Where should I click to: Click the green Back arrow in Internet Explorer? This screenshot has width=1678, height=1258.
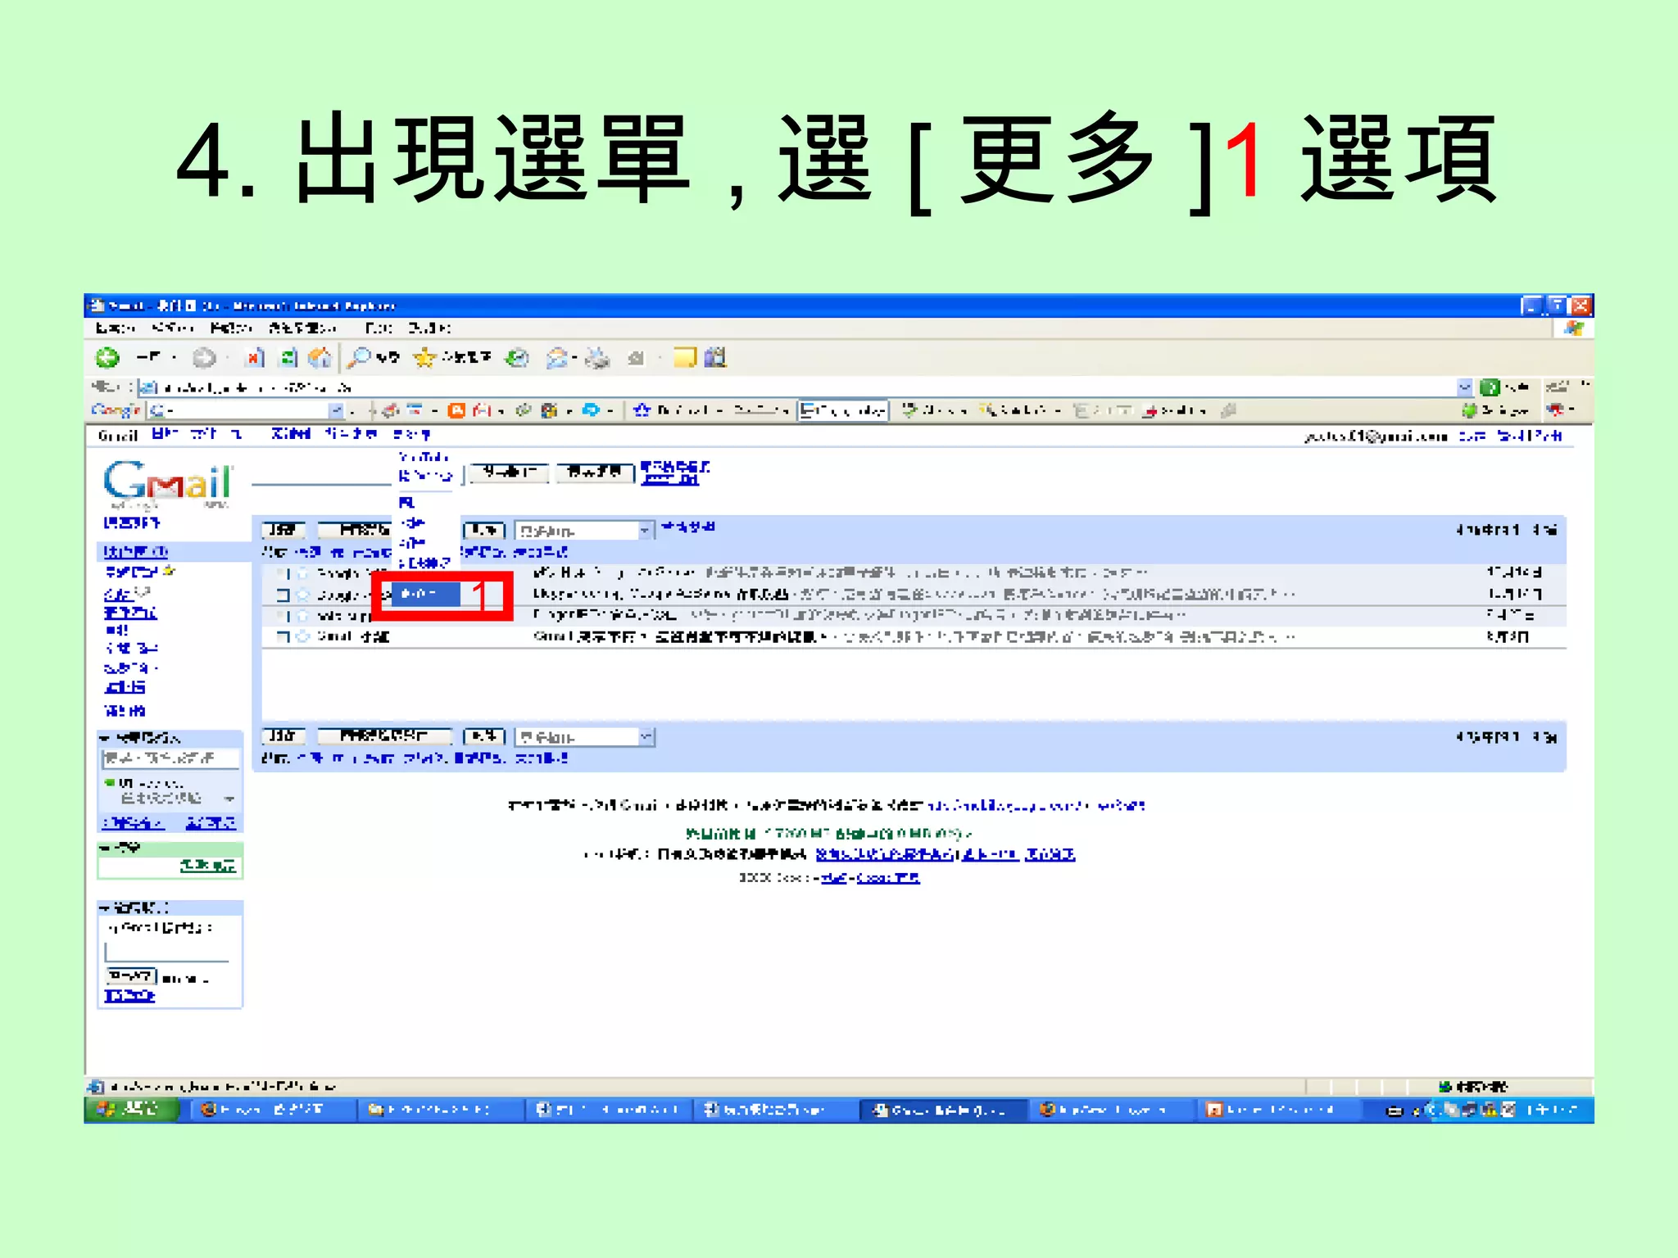(107, 358)
